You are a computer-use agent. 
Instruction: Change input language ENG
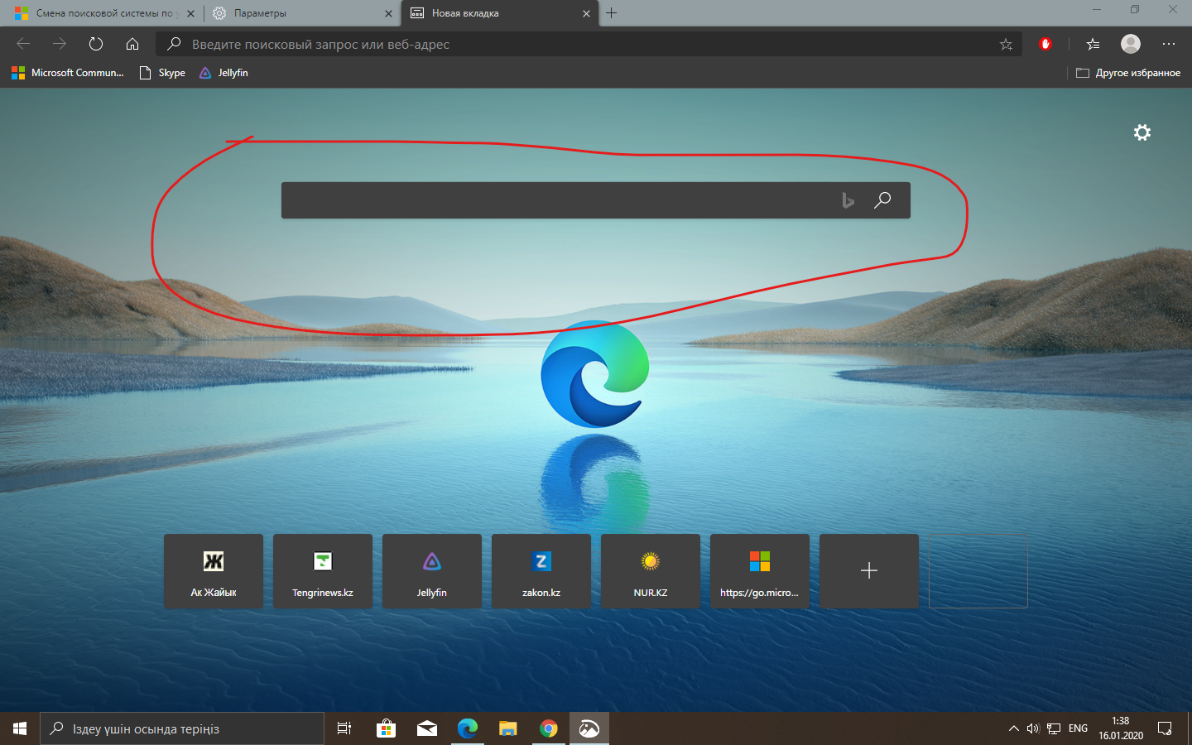pyautogui.click(x=1078, y=728)
